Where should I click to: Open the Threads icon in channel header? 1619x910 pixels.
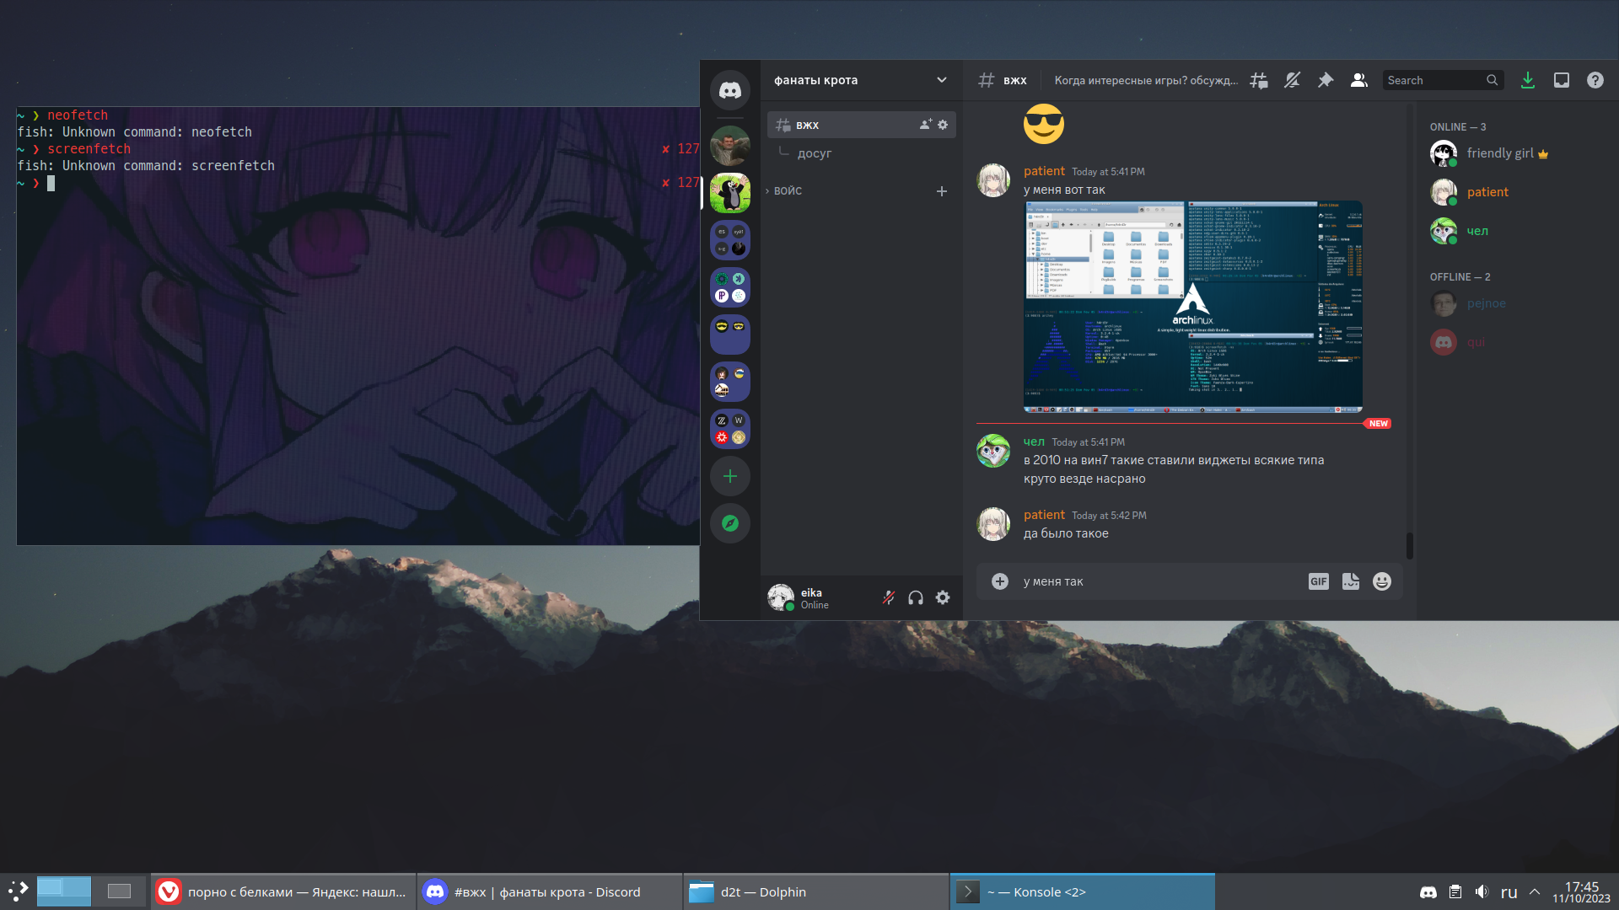1259,80
